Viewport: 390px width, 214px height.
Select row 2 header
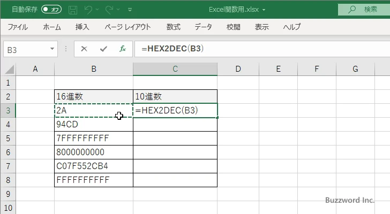[x=8, y=96]
